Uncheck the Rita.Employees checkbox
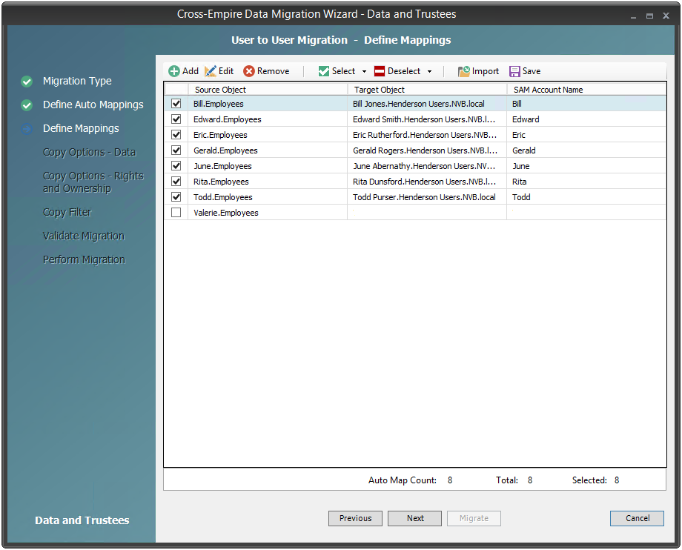682x550 pixels. pos(176,182)
